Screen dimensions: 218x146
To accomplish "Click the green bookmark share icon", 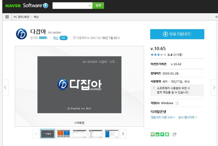I will 162,134.
